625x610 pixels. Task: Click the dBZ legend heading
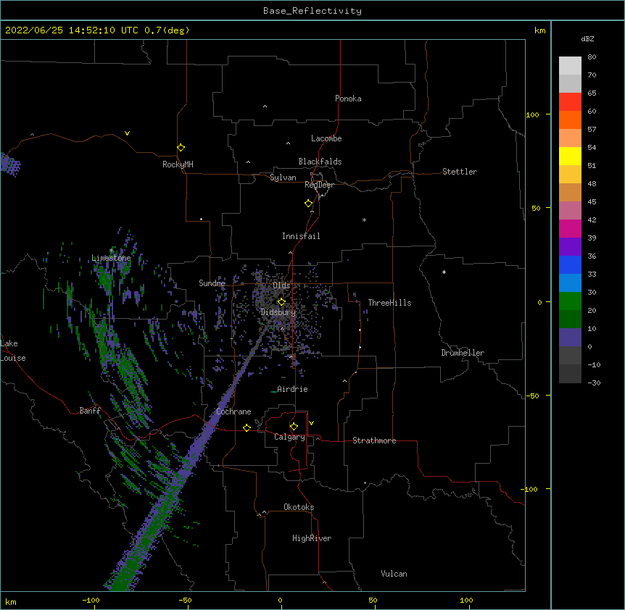coord(587,39)
